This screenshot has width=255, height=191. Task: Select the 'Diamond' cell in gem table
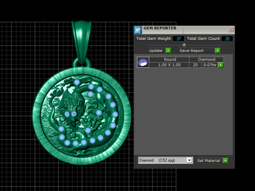point(207,59)
